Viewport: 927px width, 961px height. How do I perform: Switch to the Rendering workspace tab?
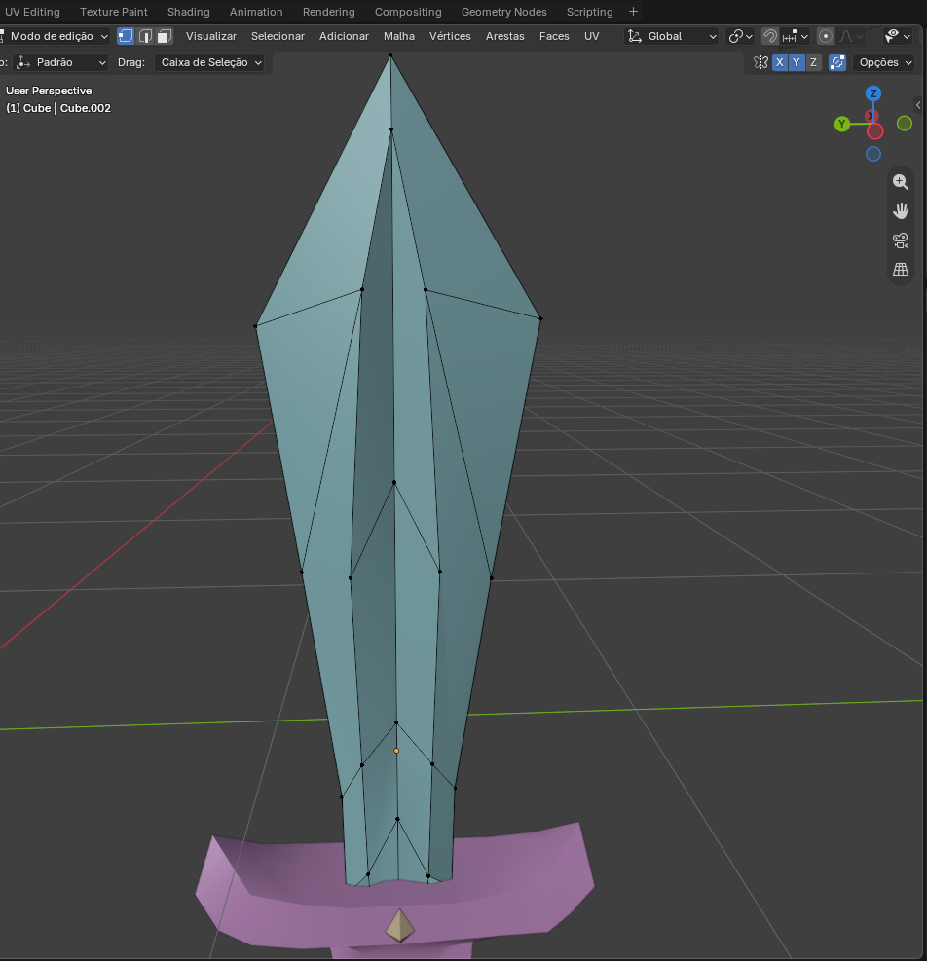coord(328,12)
